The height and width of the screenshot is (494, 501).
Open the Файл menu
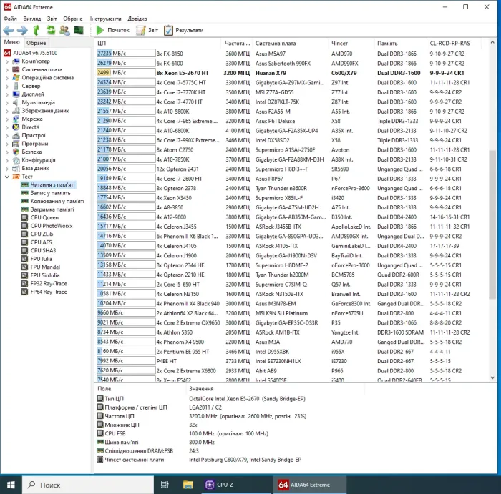[x=10, y=19]
